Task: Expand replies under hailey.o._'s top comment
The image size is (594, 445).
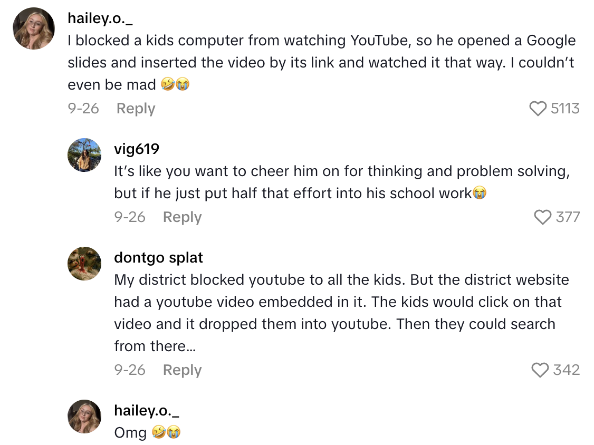Action: (x=136, y=108)
